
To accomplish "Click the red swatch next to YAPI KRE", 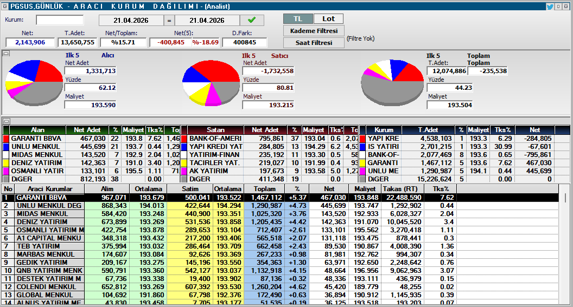I will click(x=362, y=139).
